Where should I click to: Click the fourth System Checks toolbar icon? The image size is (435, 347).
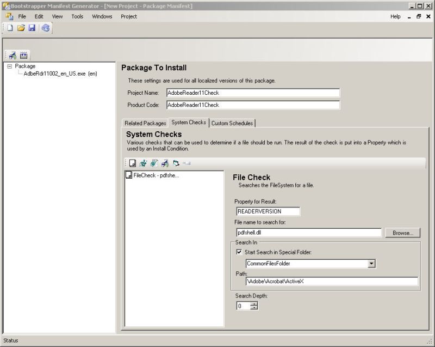[x=165, y=163]
